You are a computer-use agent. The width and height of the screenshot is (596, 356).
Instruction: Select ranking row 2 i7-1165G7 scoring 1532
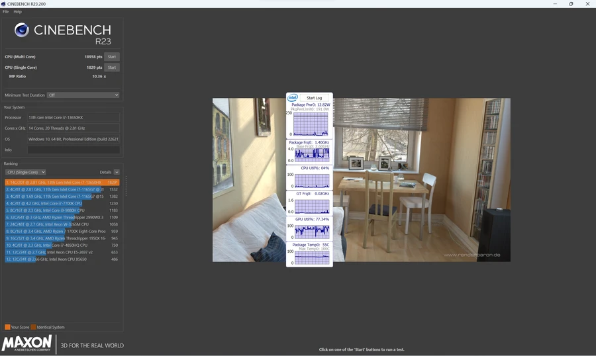pos(62,189)
